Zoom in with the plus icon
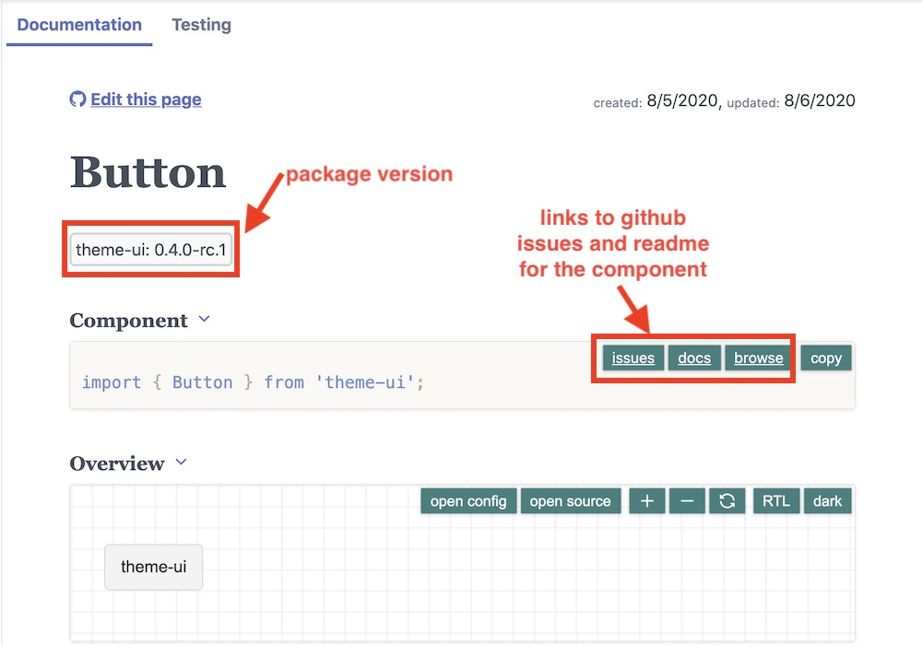This screenshot has width=922, height=645. click(x=647, y=501)
